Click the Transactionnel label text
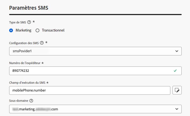The width and height of the screenshot is (190, 116). coord(53,30)
